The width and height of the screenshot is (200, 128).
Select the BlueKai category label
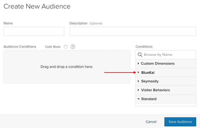148,72
